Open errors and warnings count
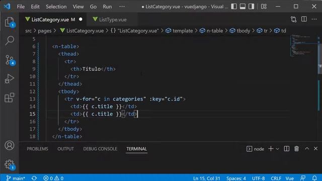 click(x=53, y=178)
